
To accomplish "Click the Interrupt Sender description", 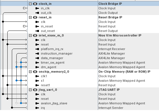I will [111, 108].
